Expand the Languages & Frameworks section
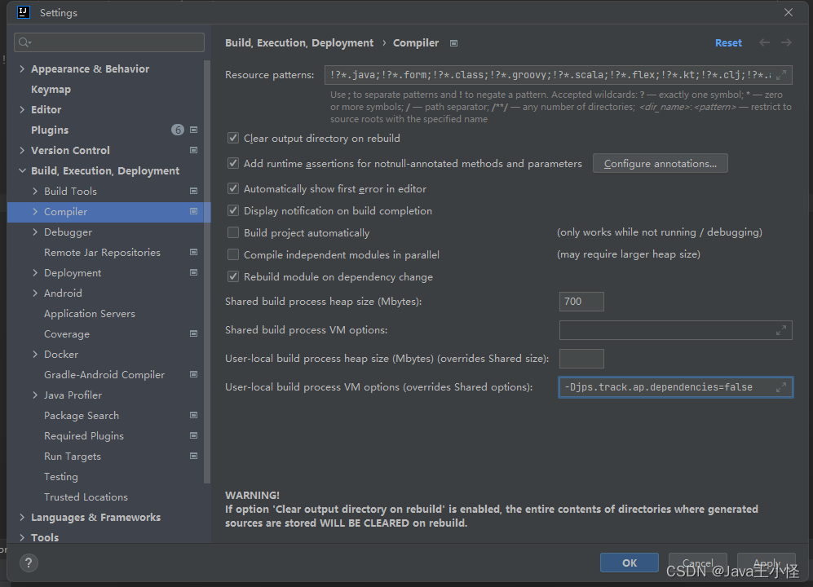813x587 pixels. coord(21,517)
